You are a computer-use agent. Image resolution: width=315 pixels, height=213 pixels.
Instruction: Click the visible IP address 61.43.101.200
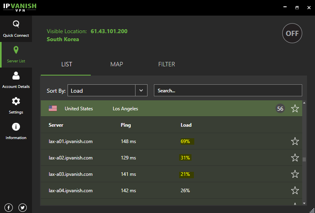tap(109, 31)
